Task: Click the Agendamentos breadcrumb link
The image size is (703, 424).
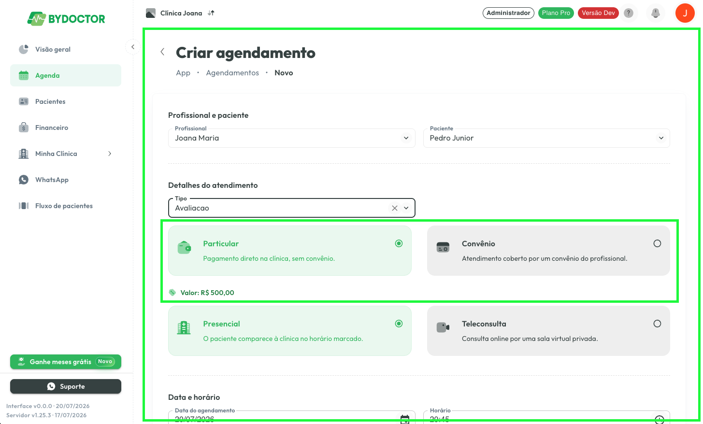Action: tap(232, 73)
